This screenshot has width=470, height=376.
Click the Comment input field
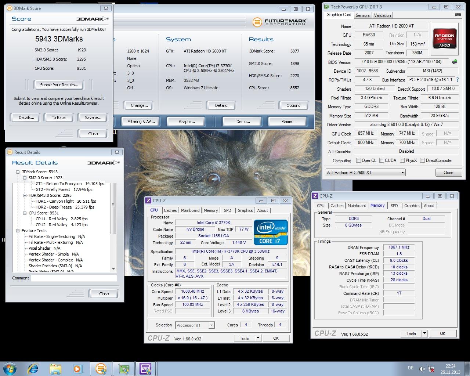(74, 278)
